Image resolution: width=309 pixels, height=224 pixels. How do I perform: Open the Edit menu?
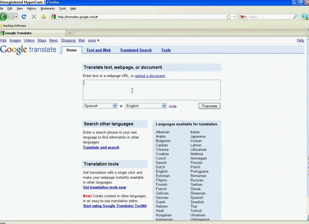tap(10, 8)
